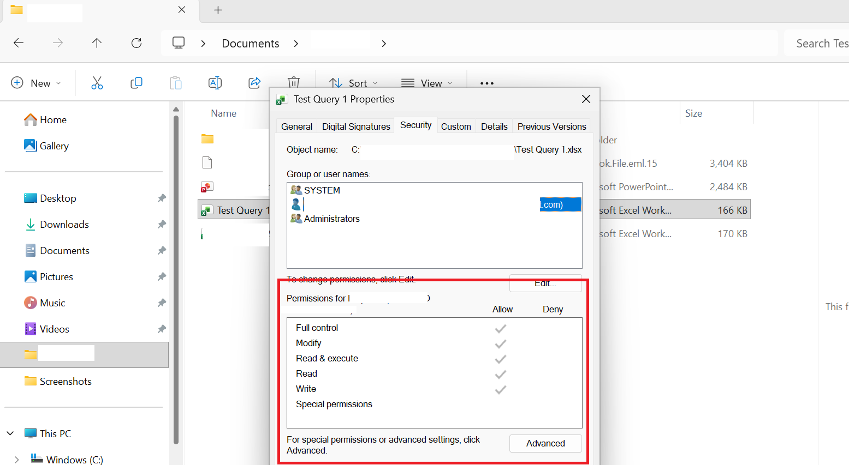The image size is (849, 465).
Task: Open Gallery in the navigation pane
Action: 46,146
